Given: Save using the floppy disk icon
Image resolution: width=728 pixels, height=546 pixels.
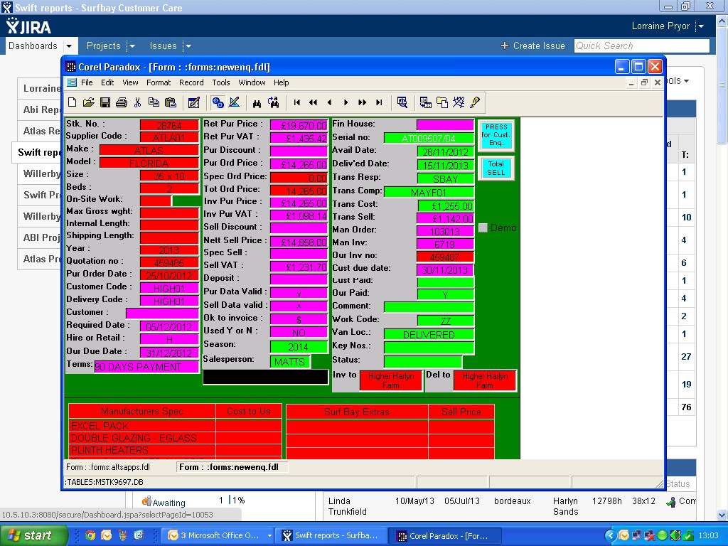Looking at the screenshot, I should (105, 102).
